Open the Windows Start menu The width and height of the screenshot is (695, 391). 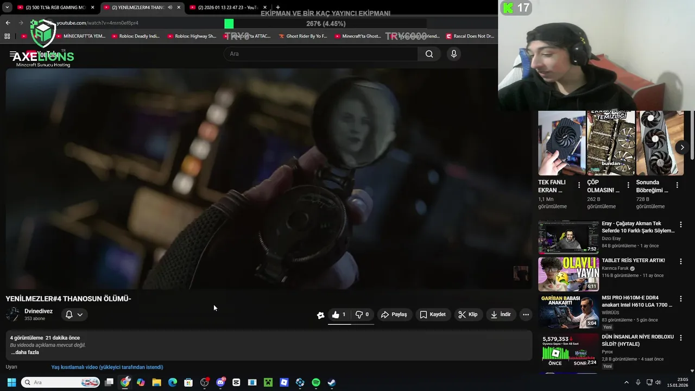coord(11,382)
